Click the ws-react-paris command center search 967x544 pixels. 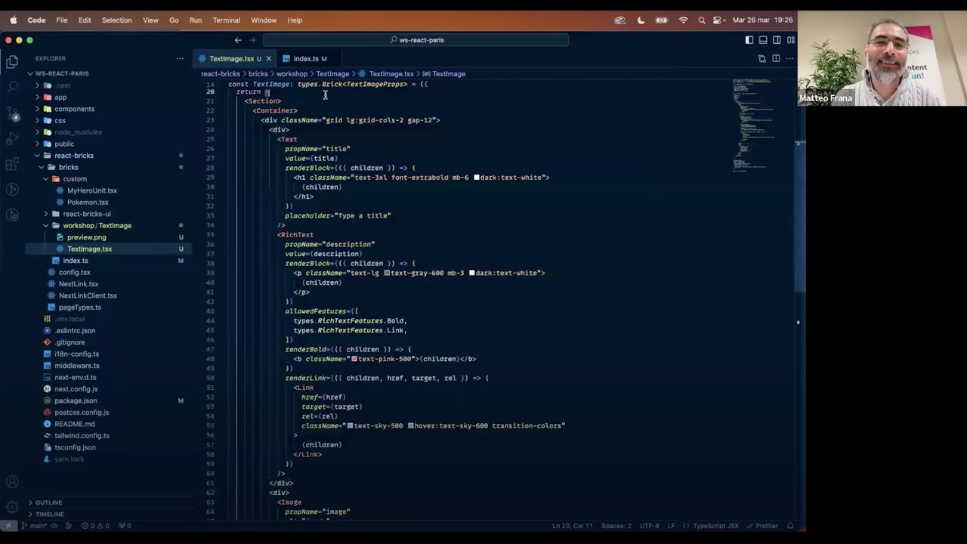pyautogui.click(x=416, y=40)
